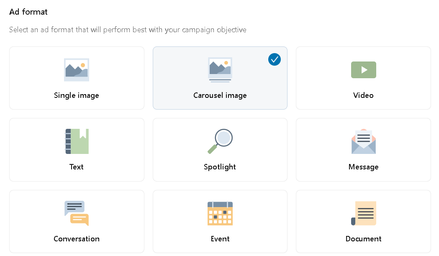Choose the Event ad format card
Image resolution: width=439 pixels, height=256 pixels.
click(220, 221)
